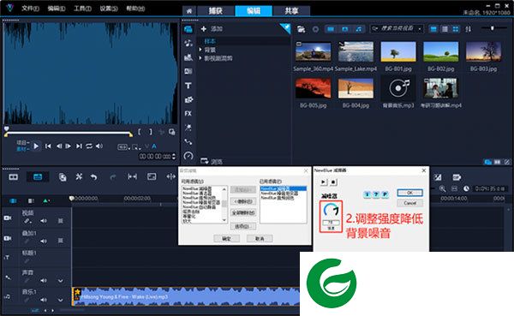
Task: Open the search media dropdown arrow
Action: 420,29
